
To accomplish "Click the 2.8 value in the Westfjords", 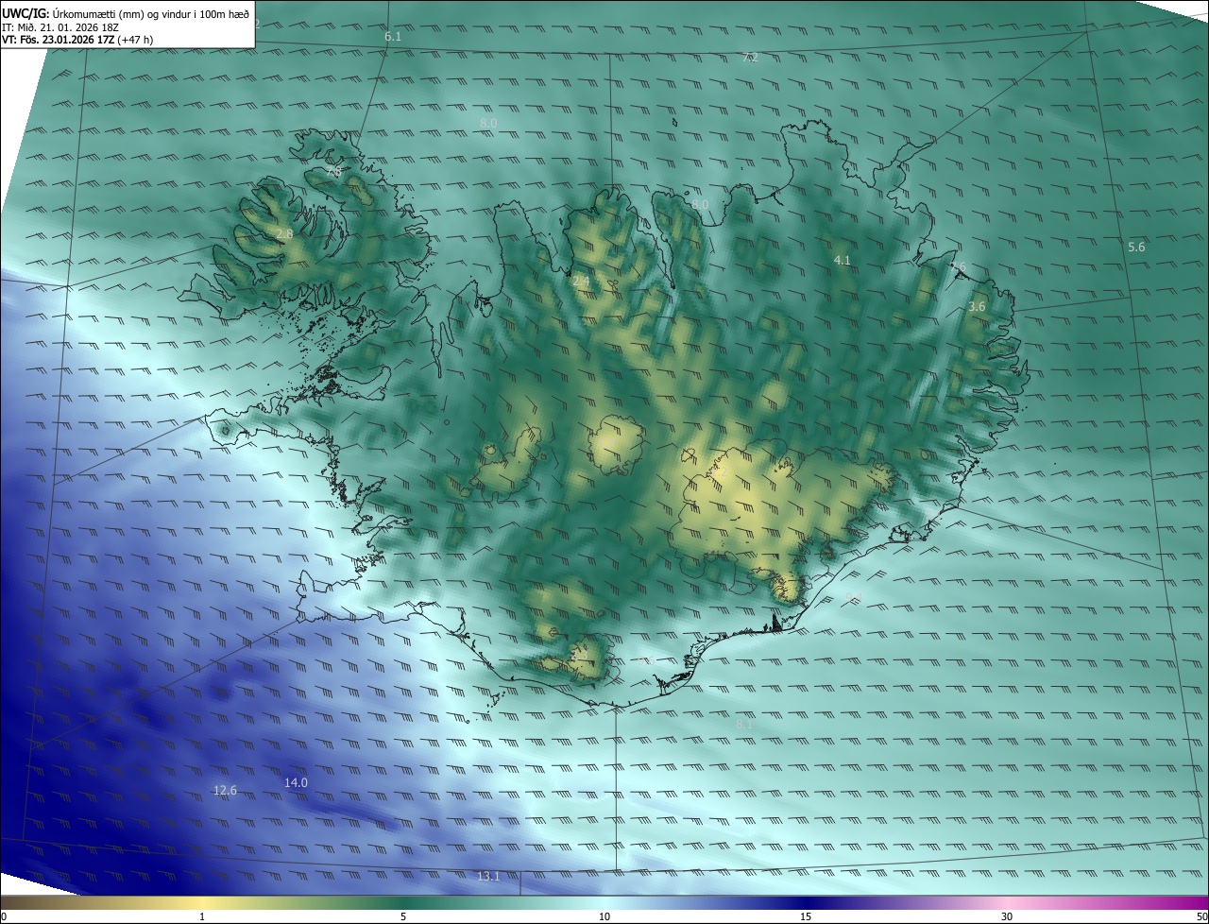I will pyautogui.click(x=284, y=233).
